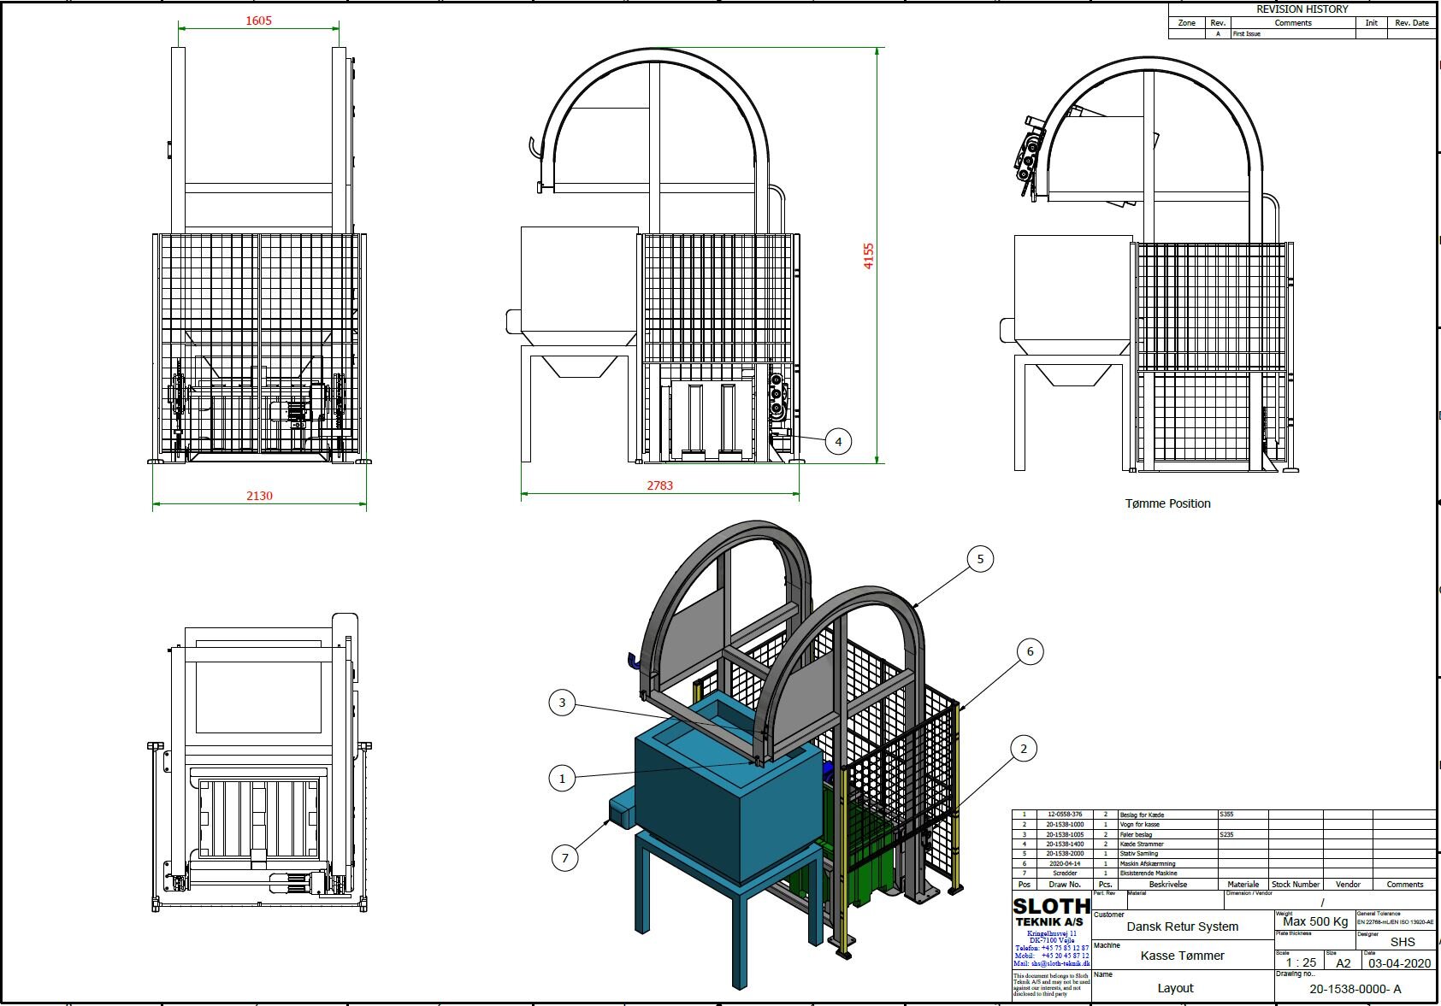Click balloon 3 on the isometric view
The width and height of the screenshot is (1441, 1006).
562,703
